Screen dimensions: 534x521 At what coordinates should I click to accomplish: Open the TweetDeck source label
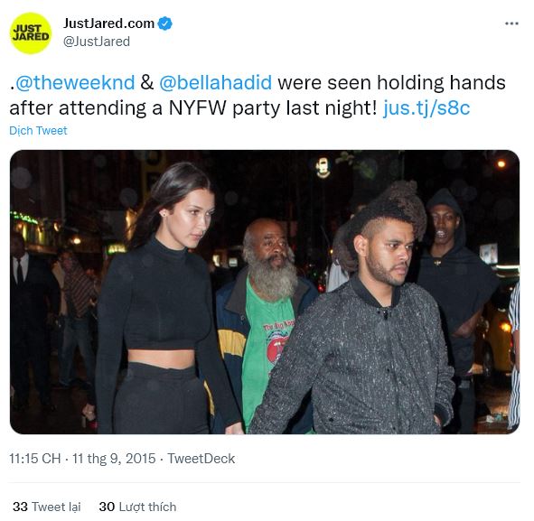201,459
